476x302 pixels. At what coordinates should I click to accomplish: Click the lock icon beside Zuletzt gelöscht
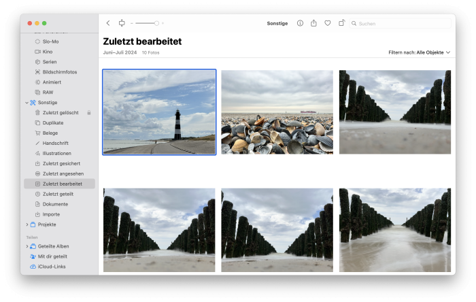[x=89, y=113]
